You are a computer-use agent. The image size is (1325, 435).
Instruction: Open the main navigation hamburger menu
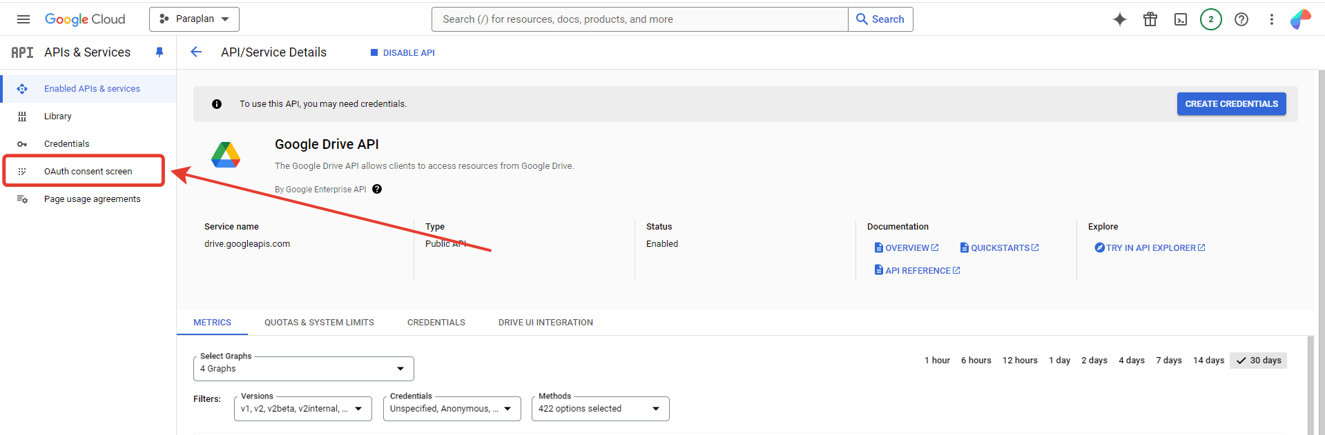point(23,19)
